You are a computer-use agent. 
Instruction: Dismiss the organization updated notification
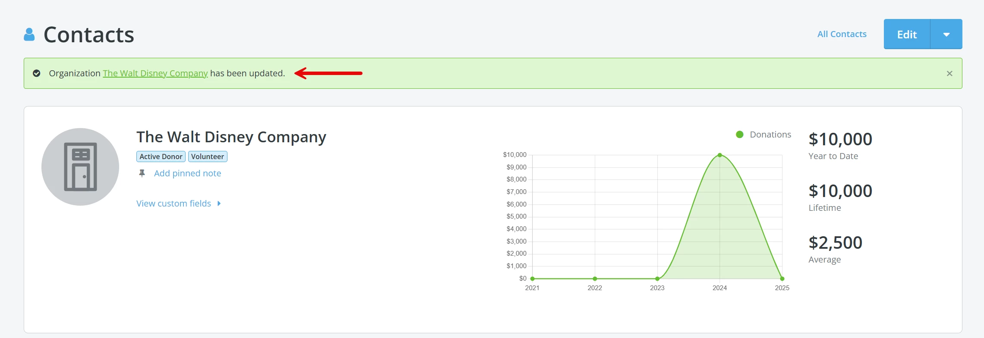(949, 73)
